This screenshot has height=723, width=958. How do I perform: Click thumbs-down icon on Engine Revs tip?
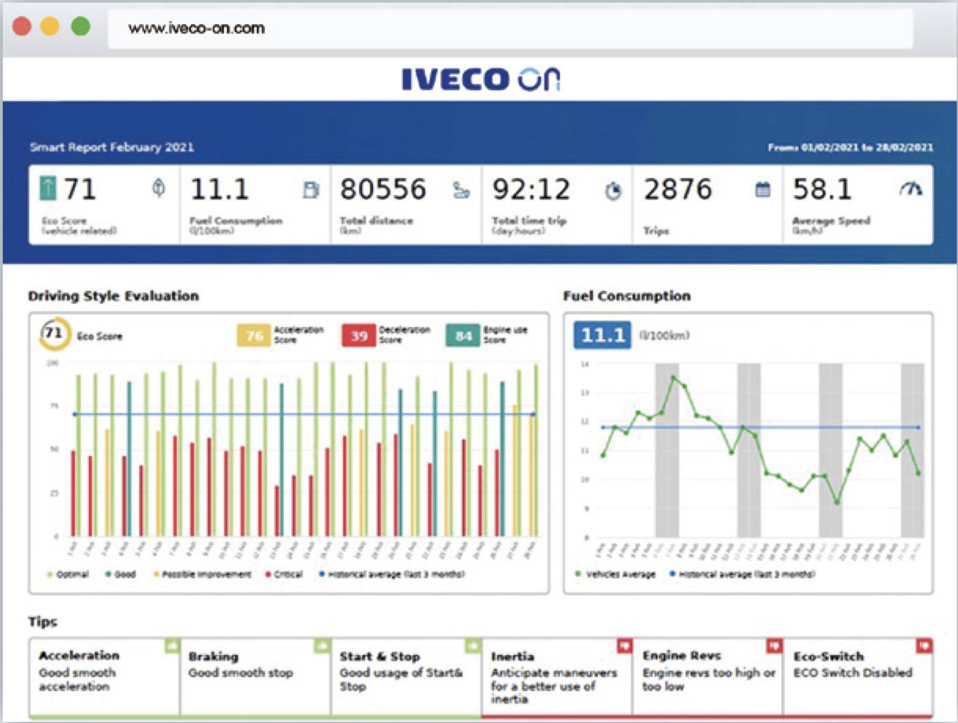click(x=775, y=645)
